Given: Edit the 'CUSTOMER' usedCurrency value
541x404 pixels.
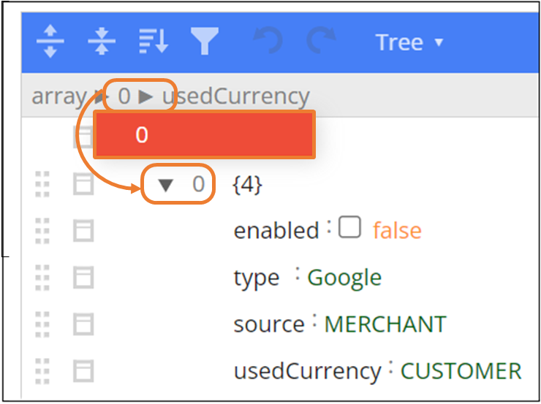Looking at the screenshot, I should (461, 371).
